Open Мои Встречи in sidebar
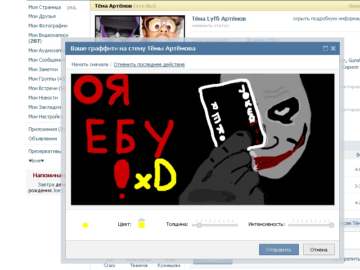Viewport: 360px width, 270px height. point(47,88)
